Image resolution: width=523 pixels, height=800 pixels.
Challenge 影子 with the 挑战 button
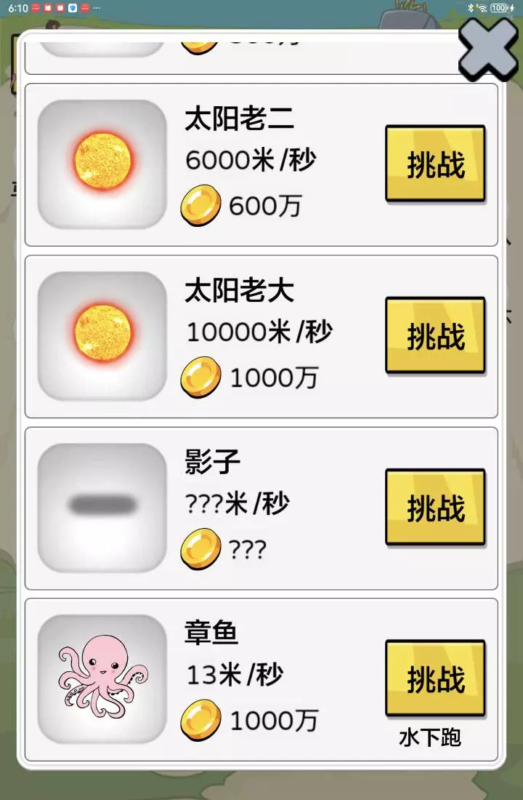coord(435,508)
